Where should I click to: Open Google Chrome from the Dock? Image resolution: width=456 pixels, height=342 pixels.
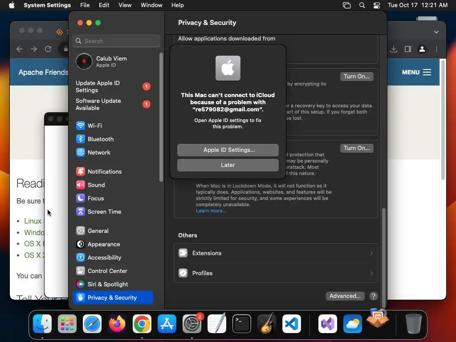pos(142,324)
